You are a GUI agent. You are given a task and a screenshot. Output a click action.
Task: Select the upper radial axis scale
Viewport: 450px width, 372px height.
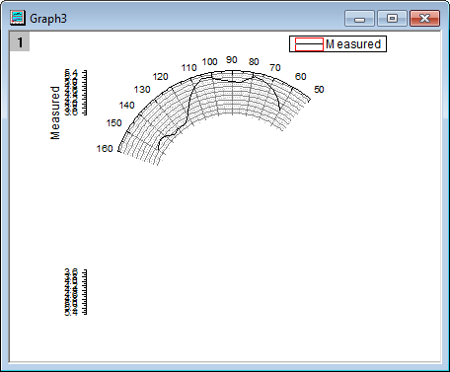pos(76,93)
